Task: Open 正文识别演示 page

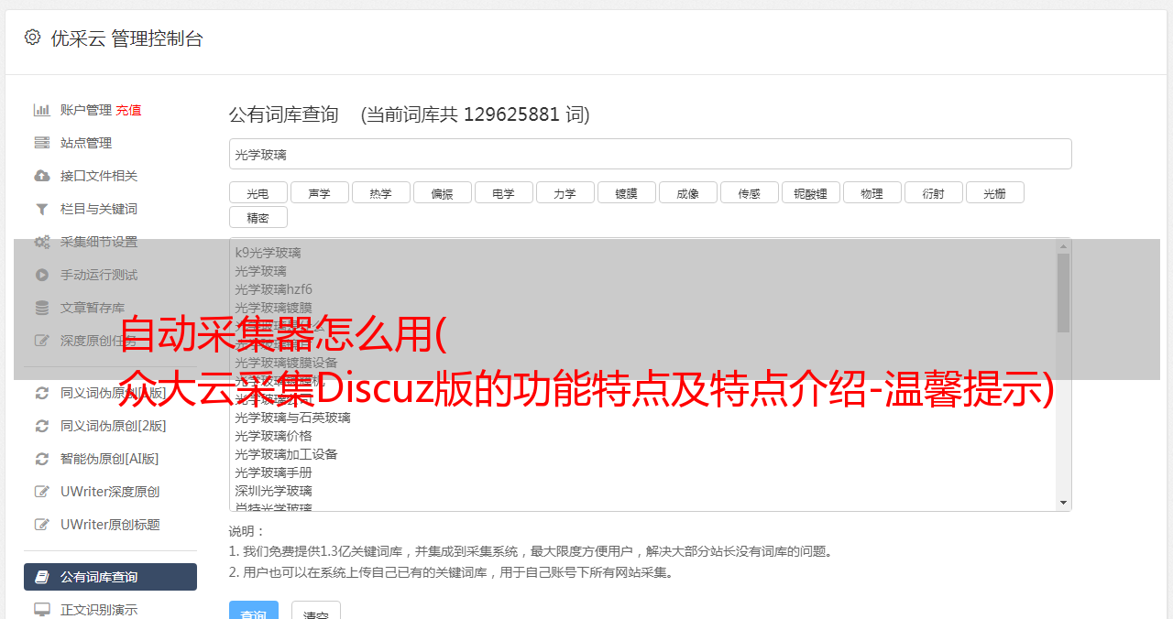Action: click(99, 610)
